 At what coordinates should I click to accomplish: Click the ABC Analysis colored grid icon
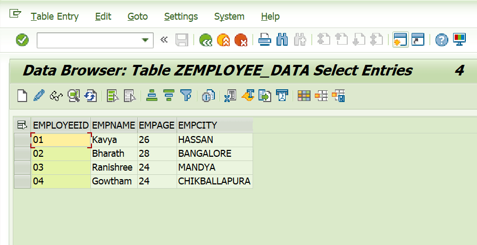[304, 96]
